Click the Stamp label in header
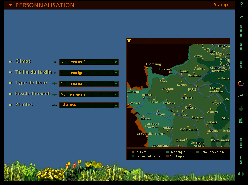 pyautogui.click(x=221, y=5)
